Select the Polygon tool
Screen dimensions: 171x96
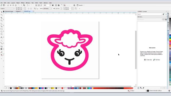click(1, 34)
